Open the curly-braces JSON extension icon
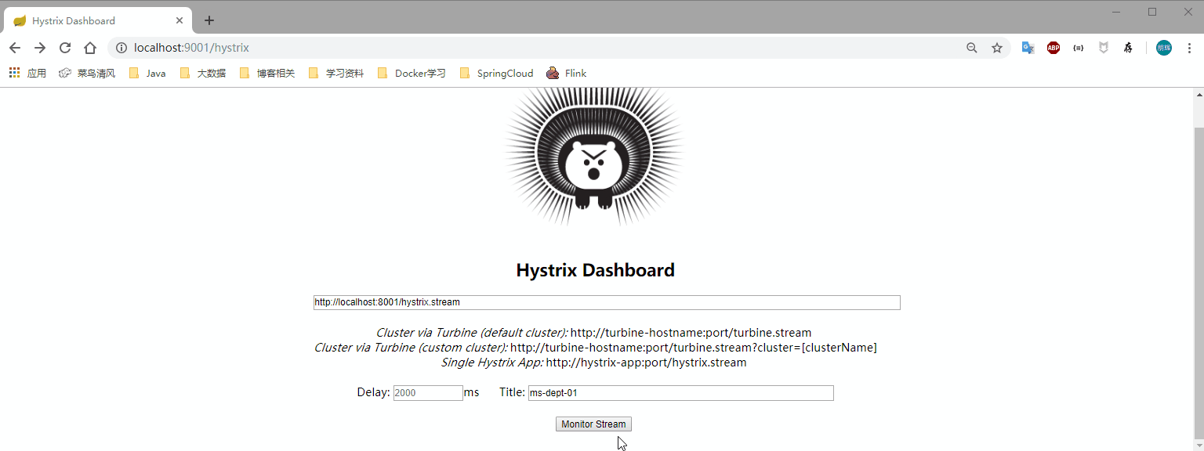Image resolution: width=1204 pixels, height=451 pixels. (x=1079, y=48)
